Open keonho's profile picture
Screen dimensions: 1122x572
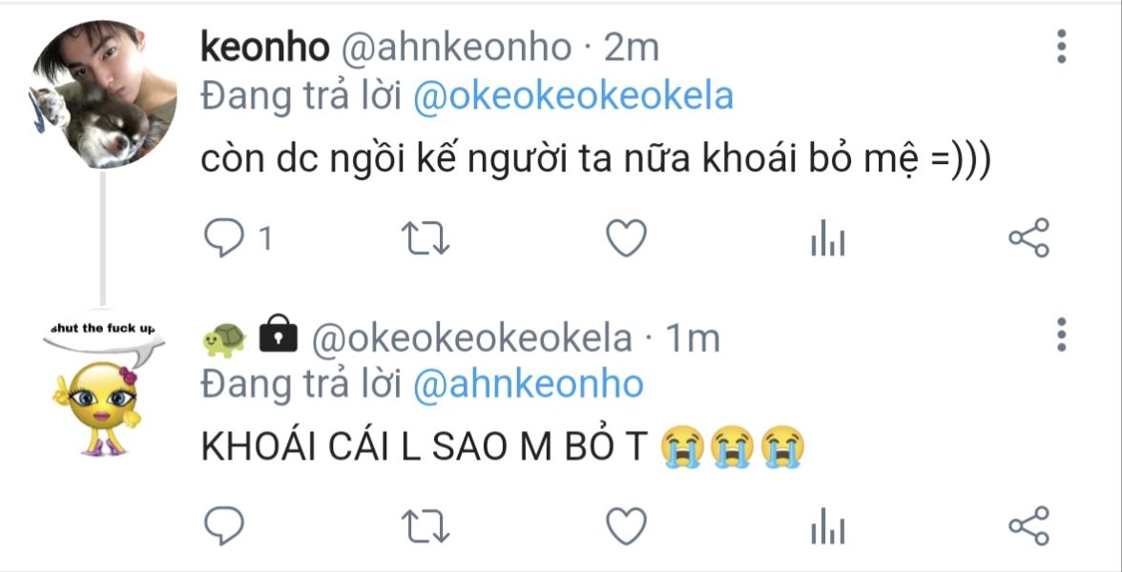coord(104,93)
